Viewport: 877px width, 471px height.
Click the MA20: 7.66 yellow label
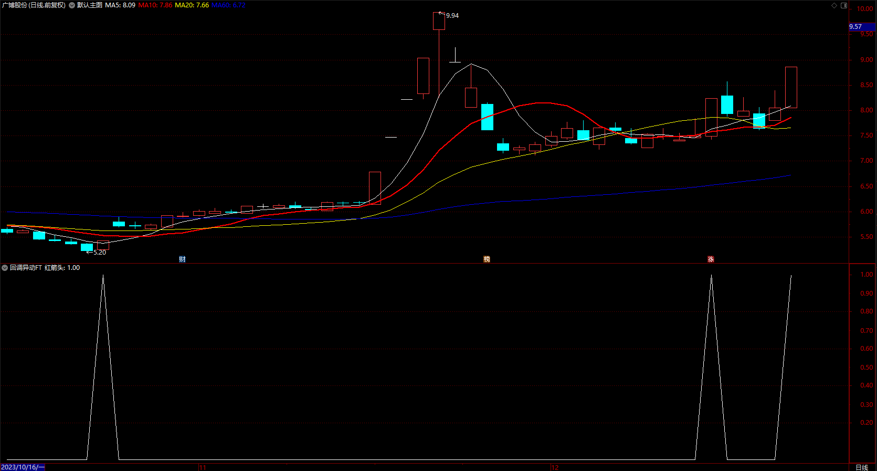point(192,5)
